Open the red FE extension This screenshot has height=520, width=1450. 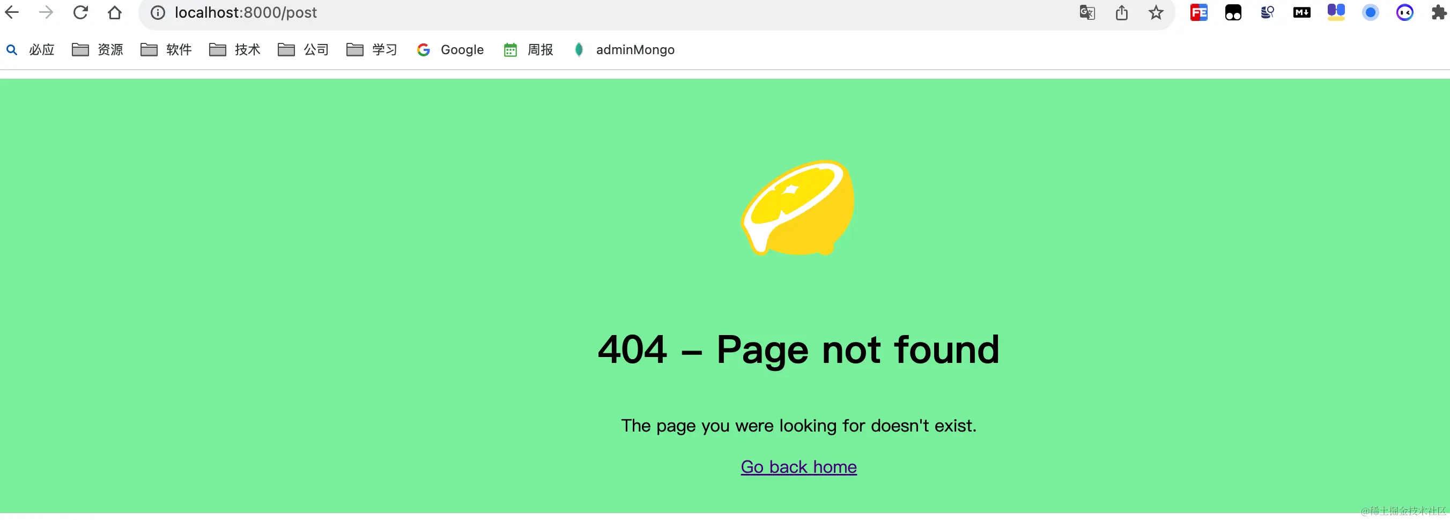tap(1199, 12)
